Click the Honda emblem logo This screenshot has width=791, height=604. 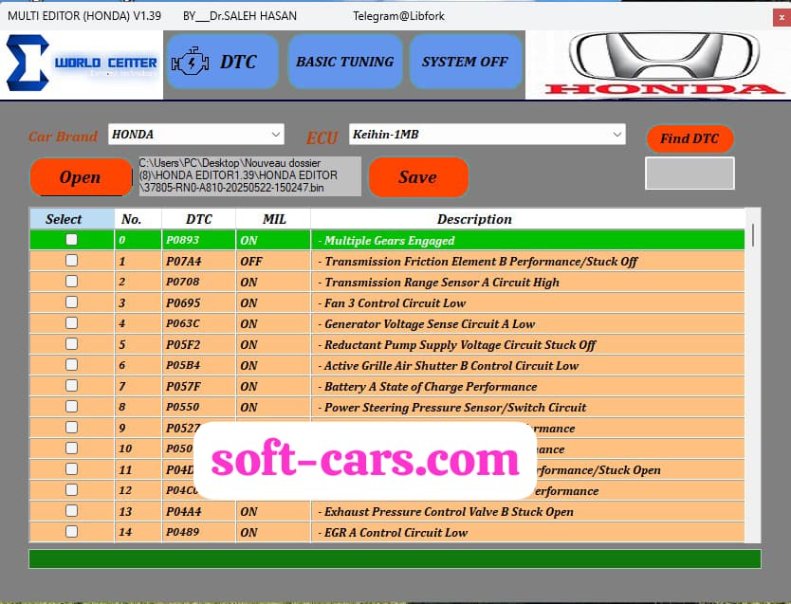(664, 57)
